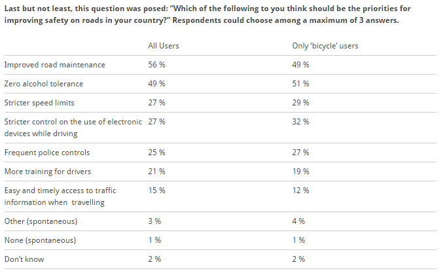This screenshot has height=275, width=443.
Task: Select the 'More training for drivers' label
Action: [48, 172]
